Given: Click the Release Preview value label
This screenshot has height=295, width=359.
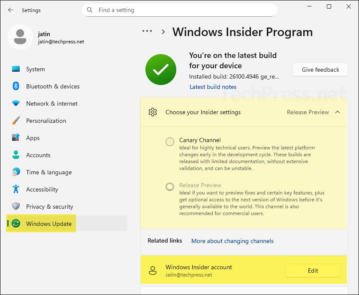Looking at the screenshot, I should click(308, 112).
